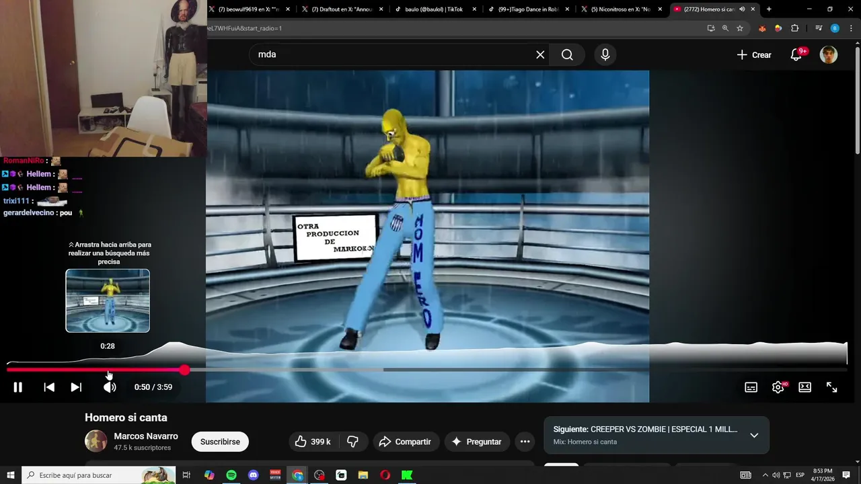Install or cast from the address bar icon
Image resolution: width=861 pixels, height=484 pixels.
(711, 28)
